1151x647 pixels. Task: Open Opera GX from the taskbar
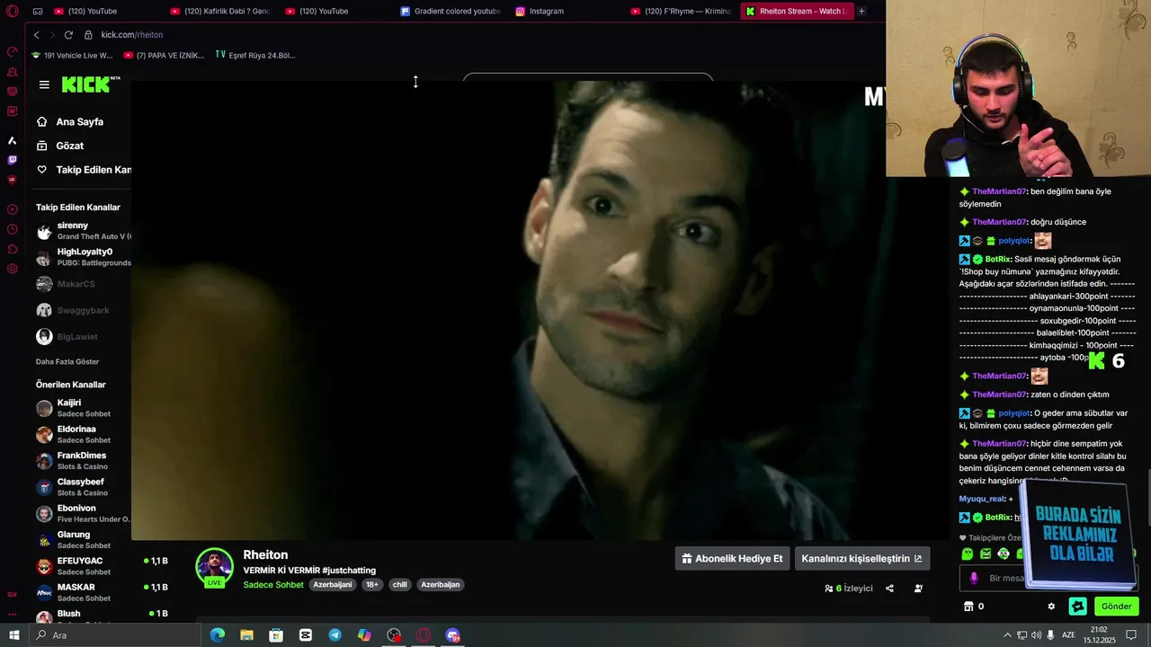click(x=424, y=635)
